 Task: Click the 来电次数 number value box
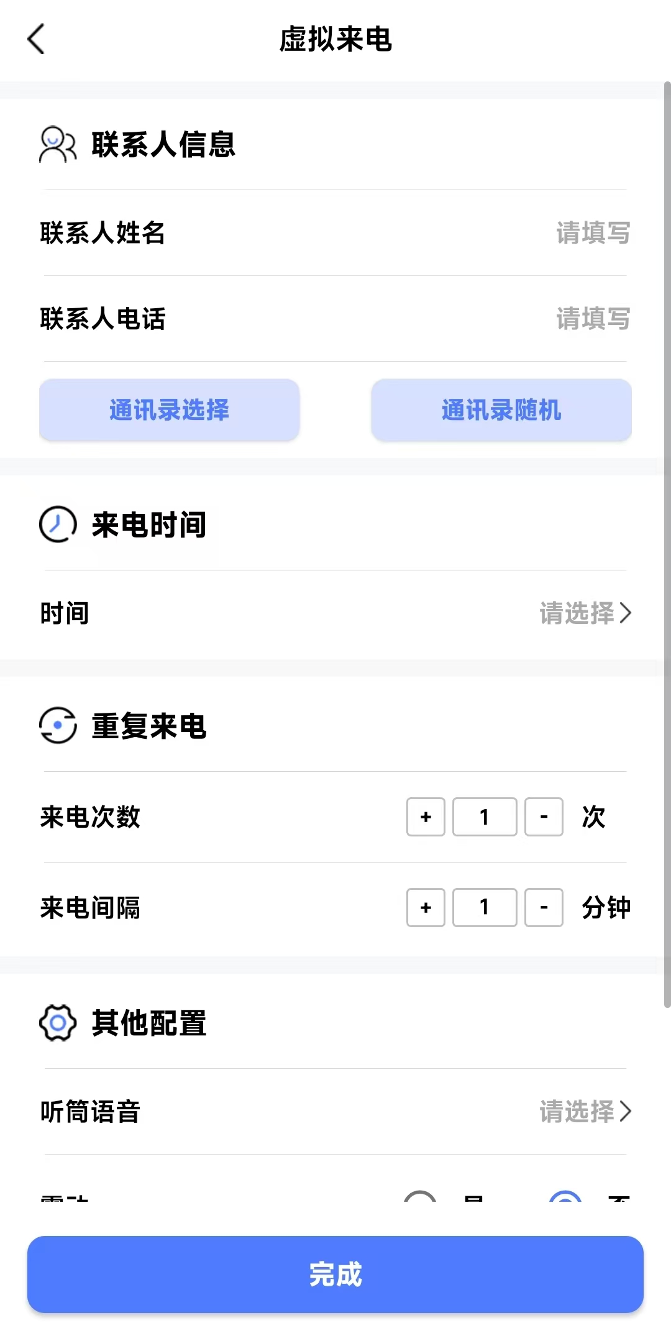485,817
